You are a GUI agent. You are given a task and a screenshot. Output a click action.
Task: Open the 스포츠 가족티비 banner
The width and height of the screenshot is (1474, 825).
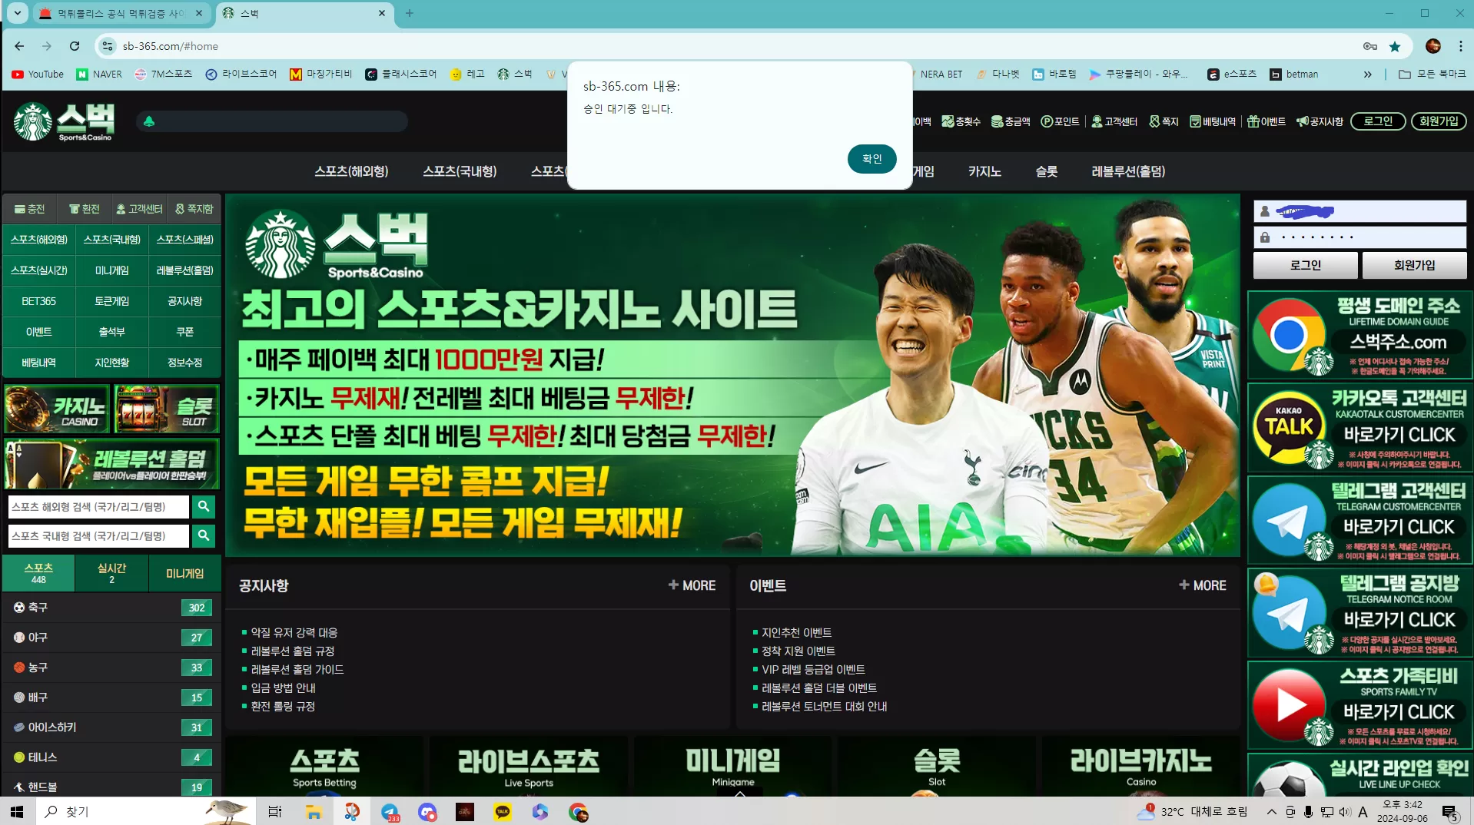[x=1359, y=705]
